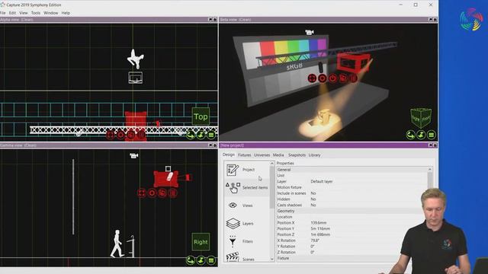Click the 3D orientation cube in Beta view
488x274 pixels.
click(x=420, y=118)
